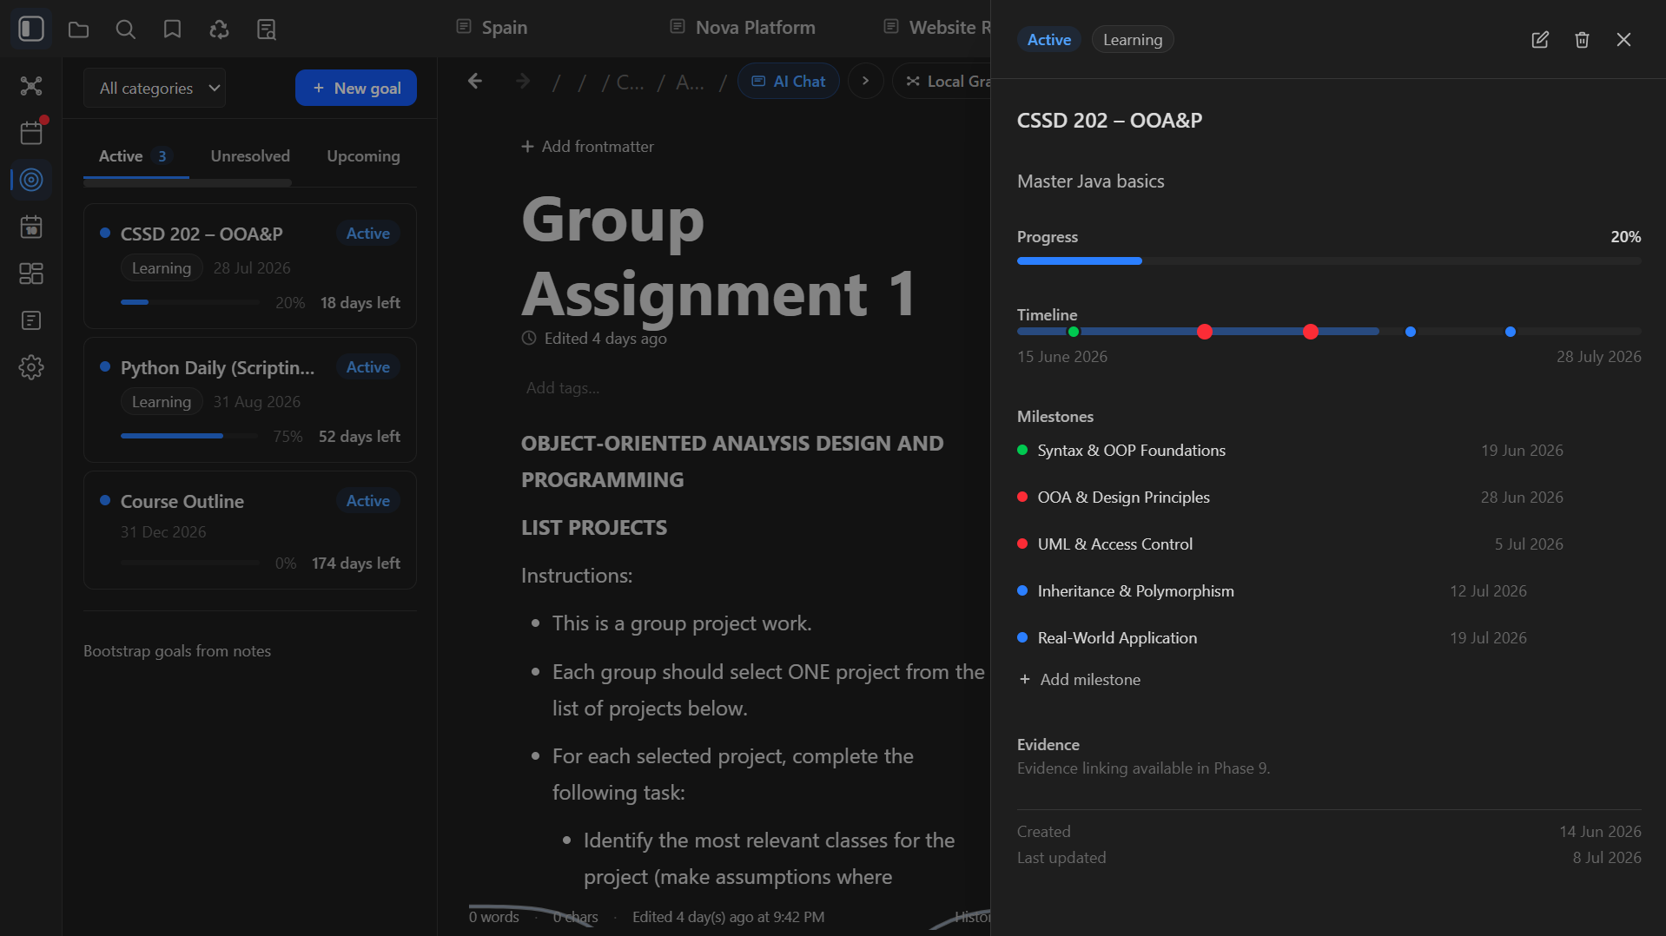
Task: Switch to the Upcoming tab
Action: click(363, 156)
